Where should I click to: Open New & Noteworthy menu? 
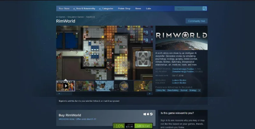click(84, 9)
